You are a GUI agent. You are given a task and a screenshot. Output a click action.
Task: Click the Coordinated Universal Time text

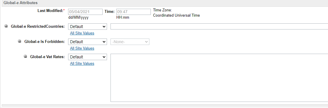176,15
